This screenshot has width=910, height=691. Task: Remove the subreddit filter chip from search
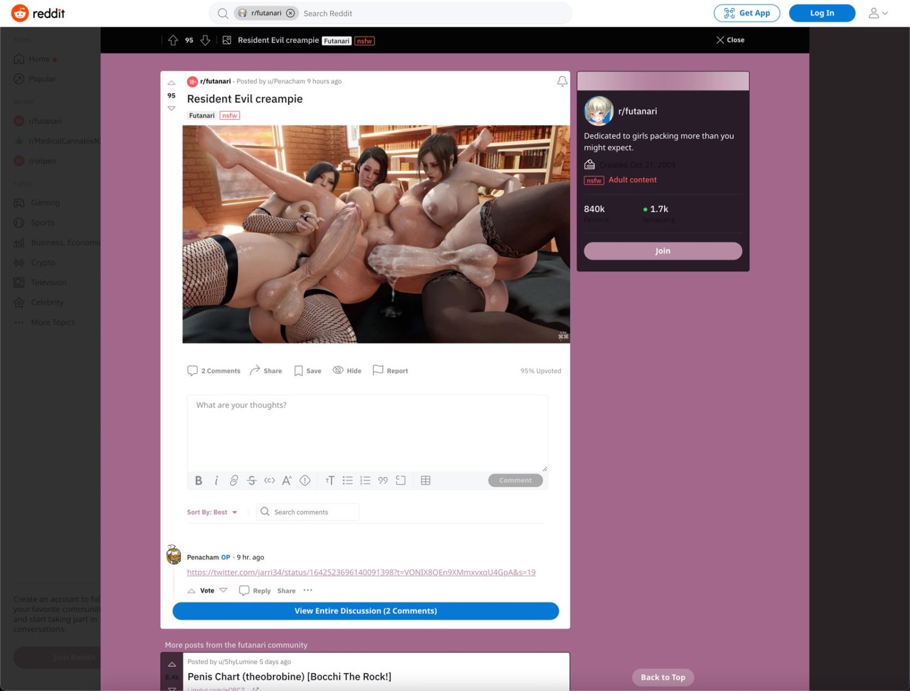point(290,13)
